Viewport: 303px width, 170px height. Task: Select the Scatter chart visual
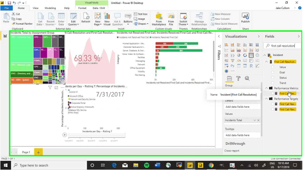232,55
